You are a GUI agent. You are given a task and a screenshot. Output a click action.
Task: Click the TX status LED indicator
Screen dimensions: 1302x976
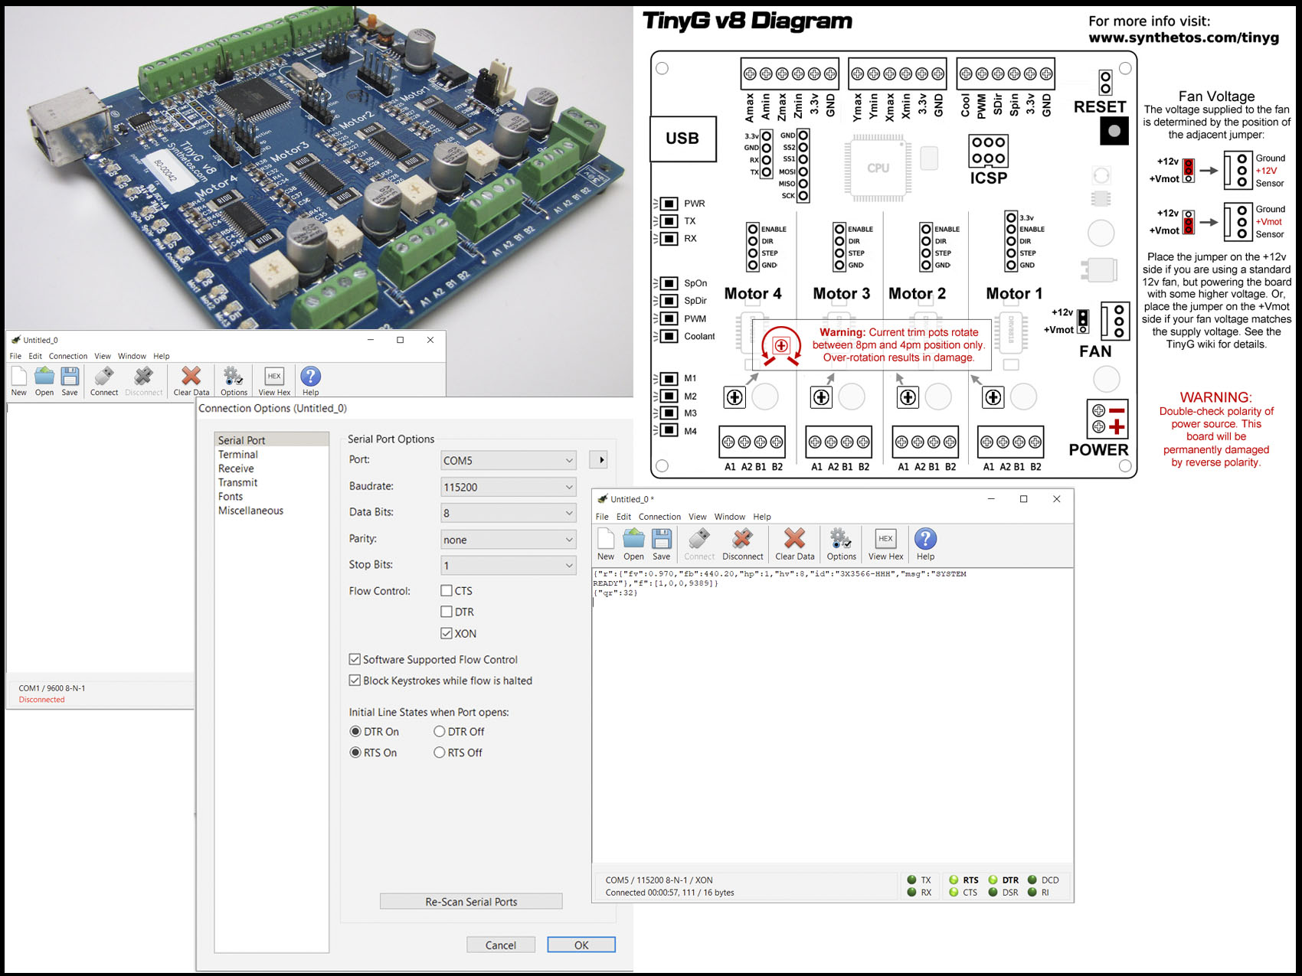(x=911, y=880)
